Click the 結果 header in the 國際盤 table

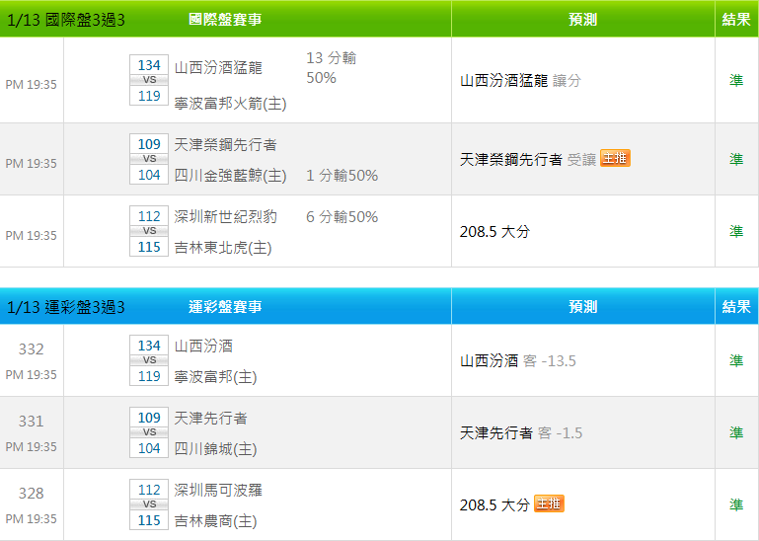(x=736, y=20)
